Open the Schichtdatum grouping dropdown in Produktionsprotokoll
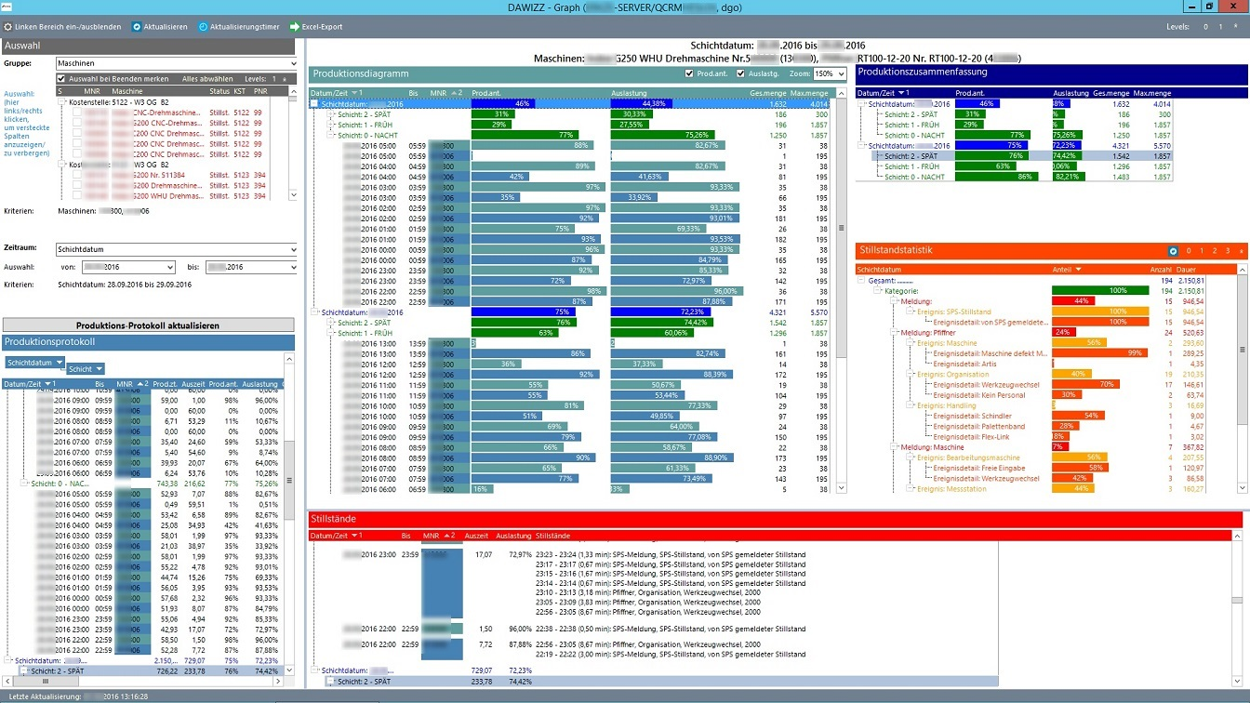 coord(60,363)
